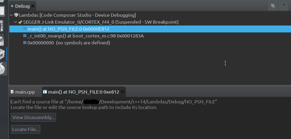
Task: Click the View Disassembly button
Action: [x=33, y=117]
